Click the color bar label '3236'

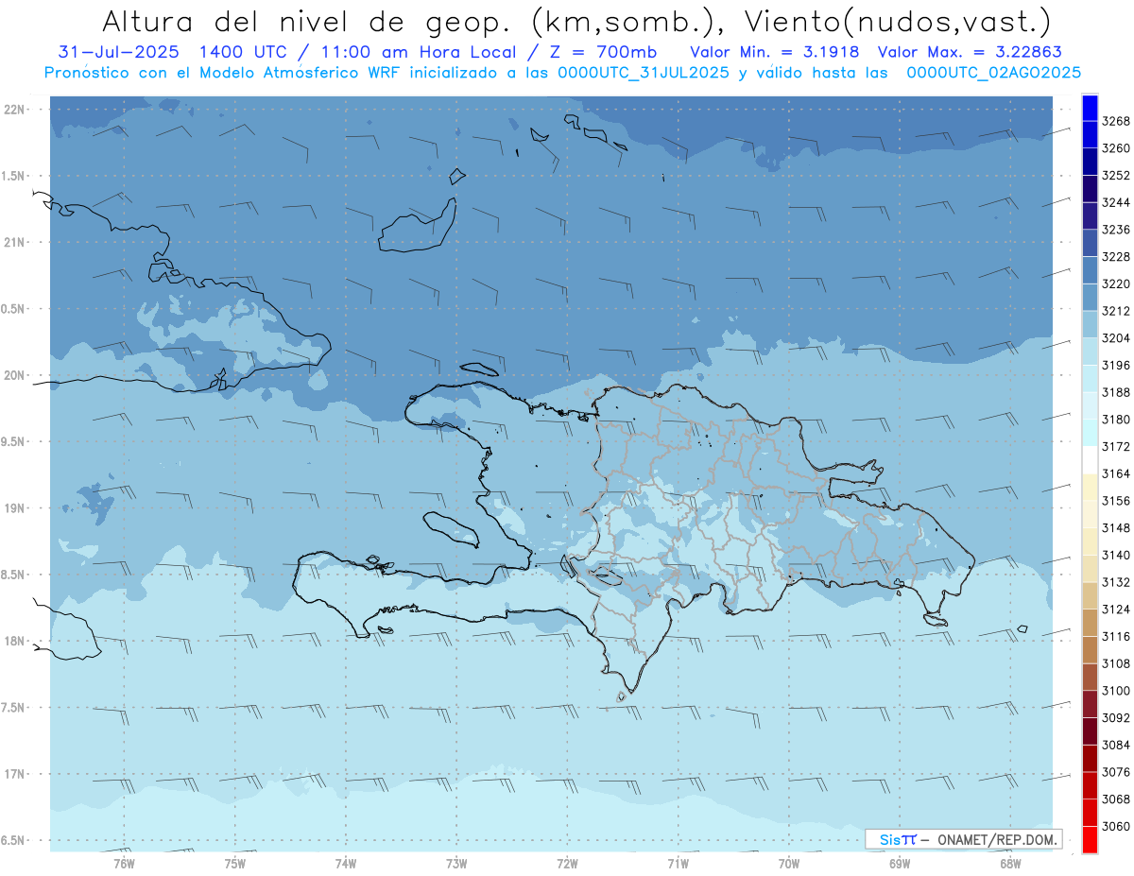(x=1115, y=230)
